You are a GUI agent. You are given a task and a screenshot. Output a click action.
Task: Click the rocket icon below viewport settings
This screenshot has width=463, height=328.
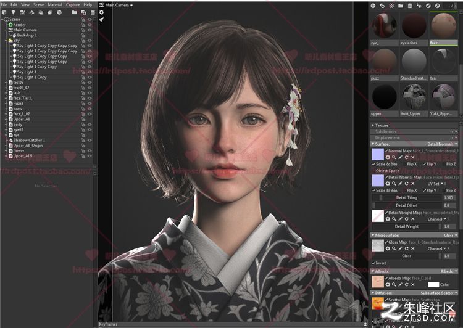(x=102, y=20)
